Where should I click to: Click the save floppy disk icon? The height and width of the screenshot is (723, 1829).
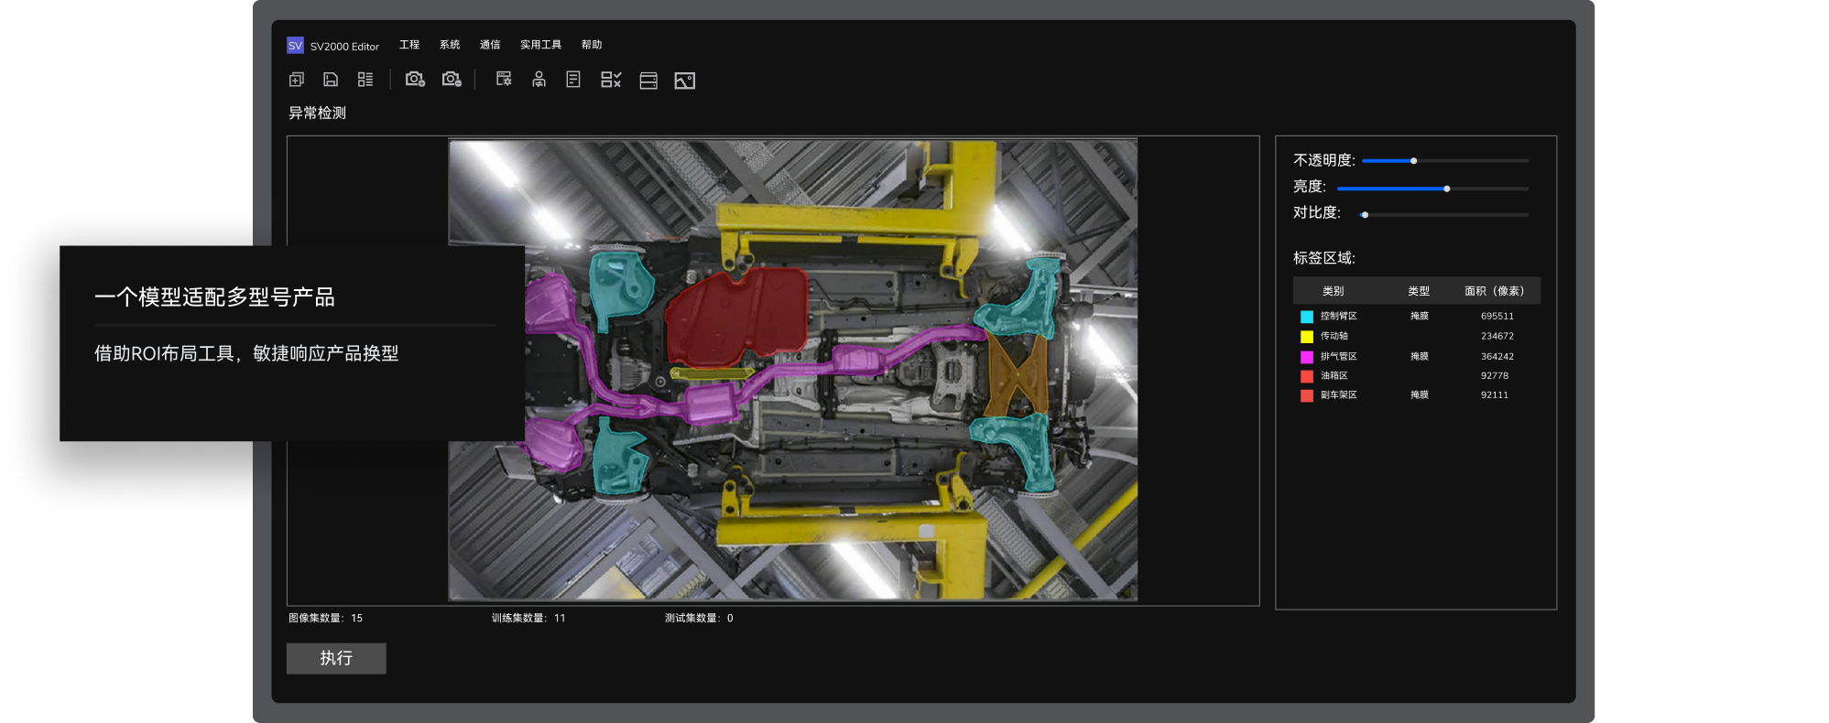pyautogui.click(x=331, y=80)
